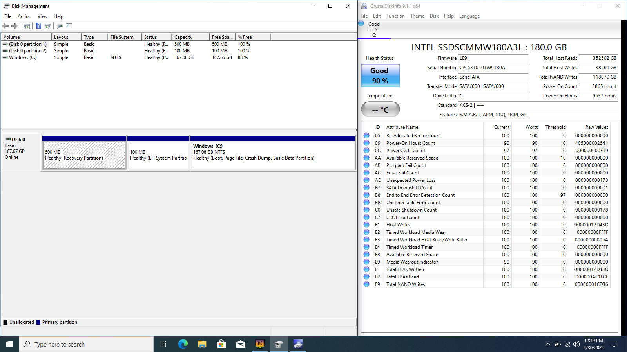This screenshot has height=352, width=627.
Task: Open the Function menu in CrystalDiskInfo
Action: (395, 16)
